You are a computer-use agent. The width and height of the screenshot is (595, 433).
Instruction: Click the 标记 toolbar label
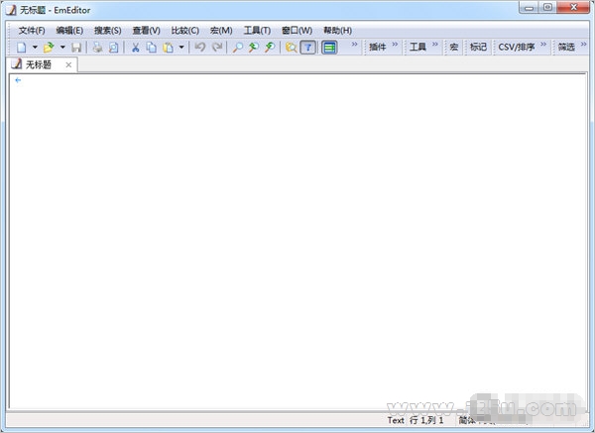point(478,47)
